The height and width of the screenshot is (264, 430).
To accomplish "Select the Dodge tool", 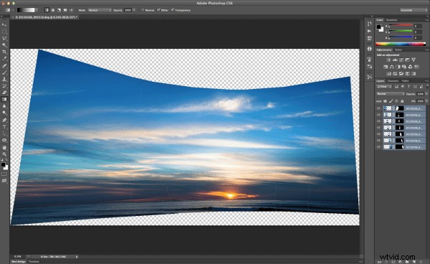I will (x=4, y=113).
